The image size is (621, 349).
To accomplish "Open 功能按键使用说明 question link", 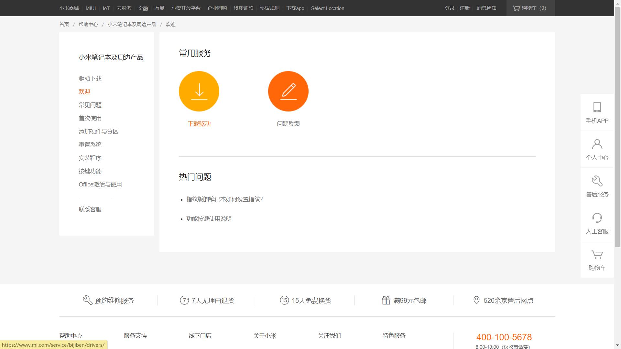I will point(209,219).
